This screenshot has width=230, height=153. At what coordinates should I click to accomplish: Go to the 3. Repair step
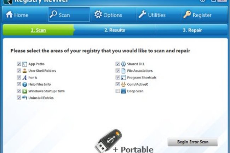(192, 30)
